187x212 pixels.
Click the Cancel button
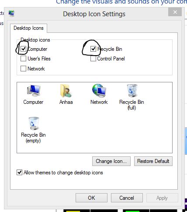[x=127, y=198]
